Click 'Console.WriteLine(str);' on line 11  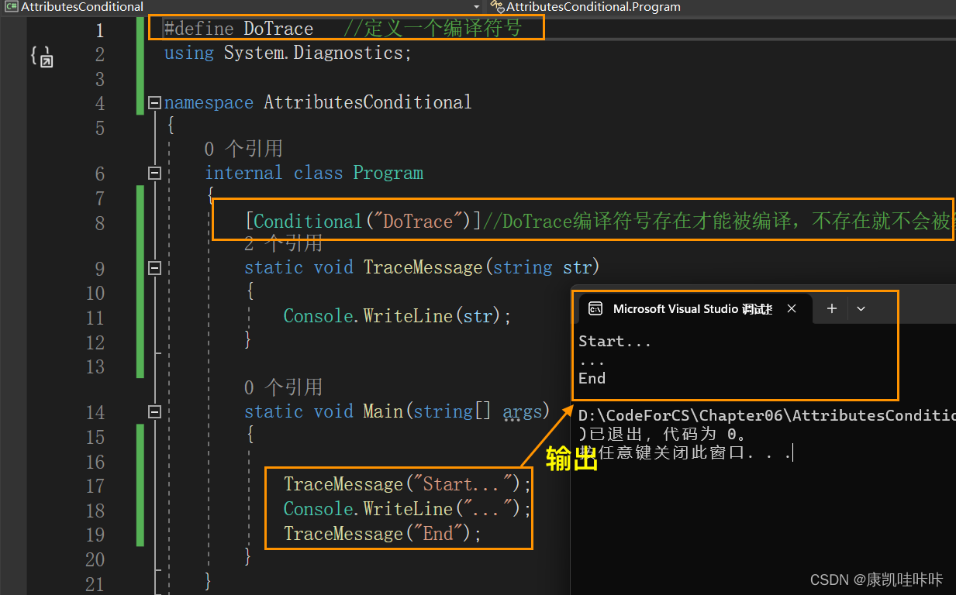pos(398,316)
